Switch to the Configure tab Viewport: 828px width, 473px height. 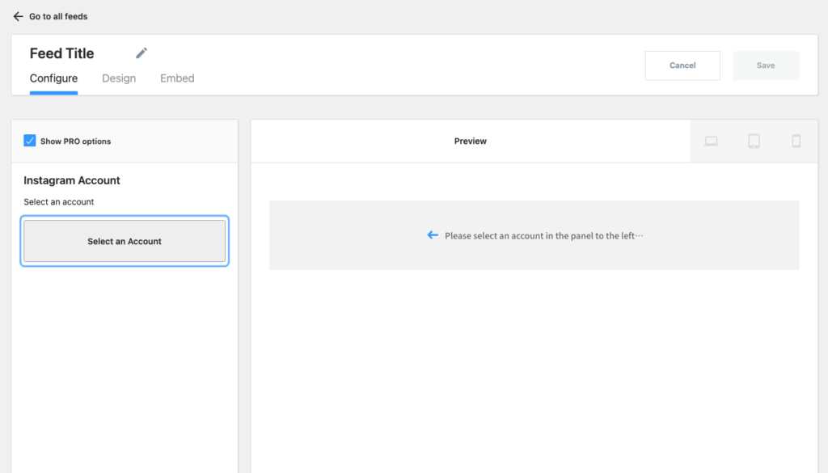coord(53,78)
